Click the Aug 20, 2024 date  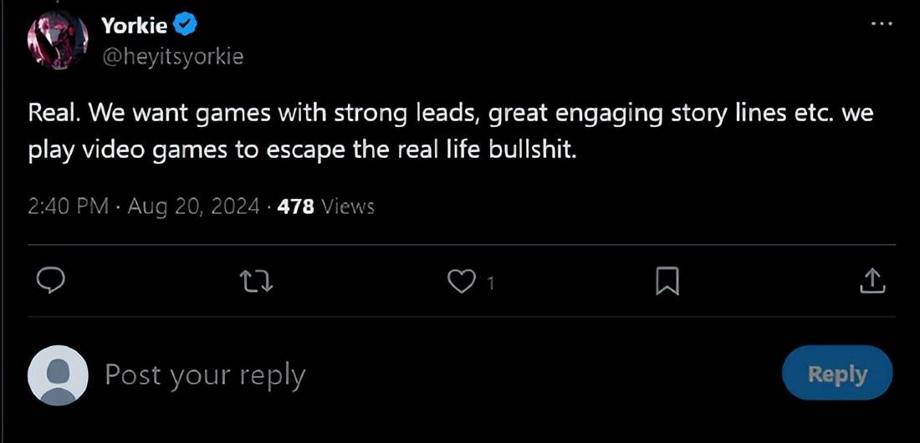click(x=193, y=206)
